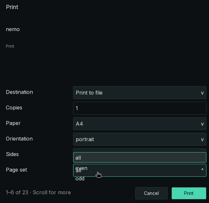Choose "even" from the Page set list

pos(81,168)
